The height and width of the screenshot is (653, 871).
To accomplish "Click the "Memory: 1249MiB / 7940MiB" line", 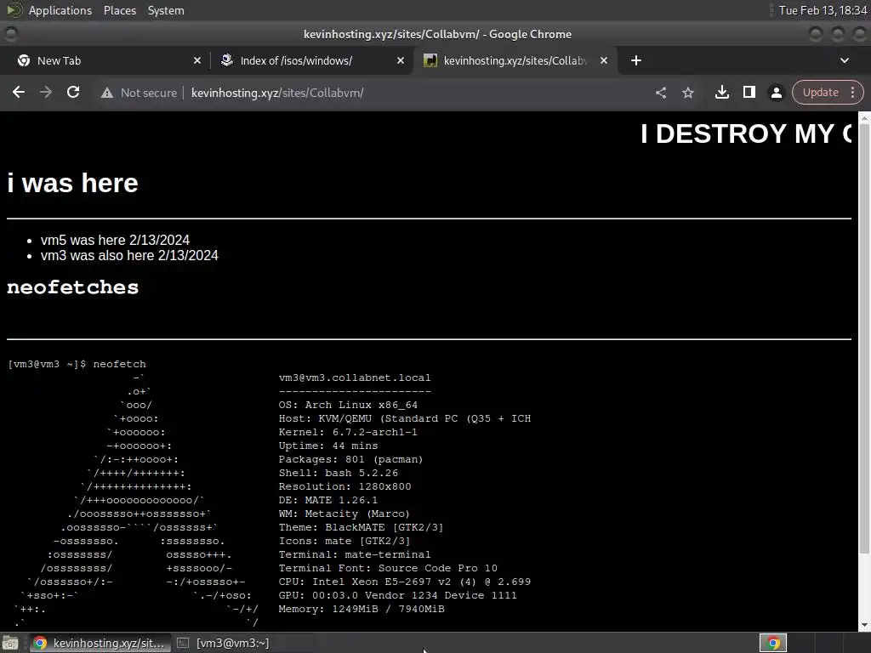I will [x=361, y=609].
